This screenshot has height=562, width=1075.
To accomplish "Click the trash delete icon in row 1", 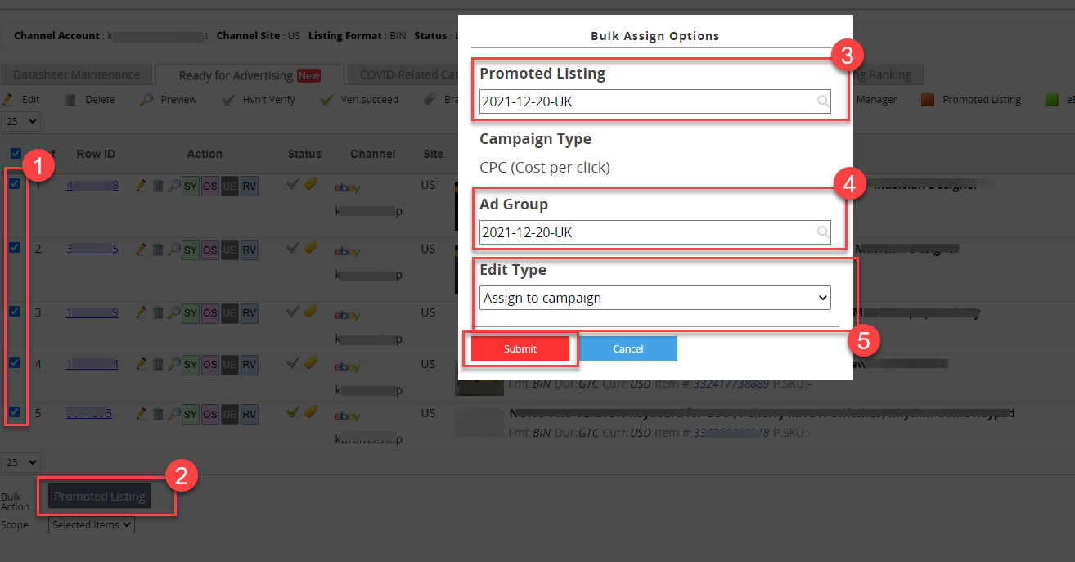I will (158, 186).
